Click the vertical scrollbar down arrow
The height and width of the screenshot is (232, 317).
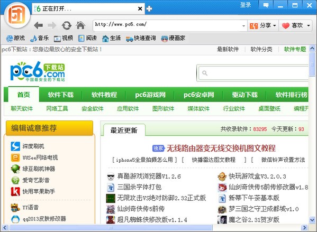(x=312, y=220)
